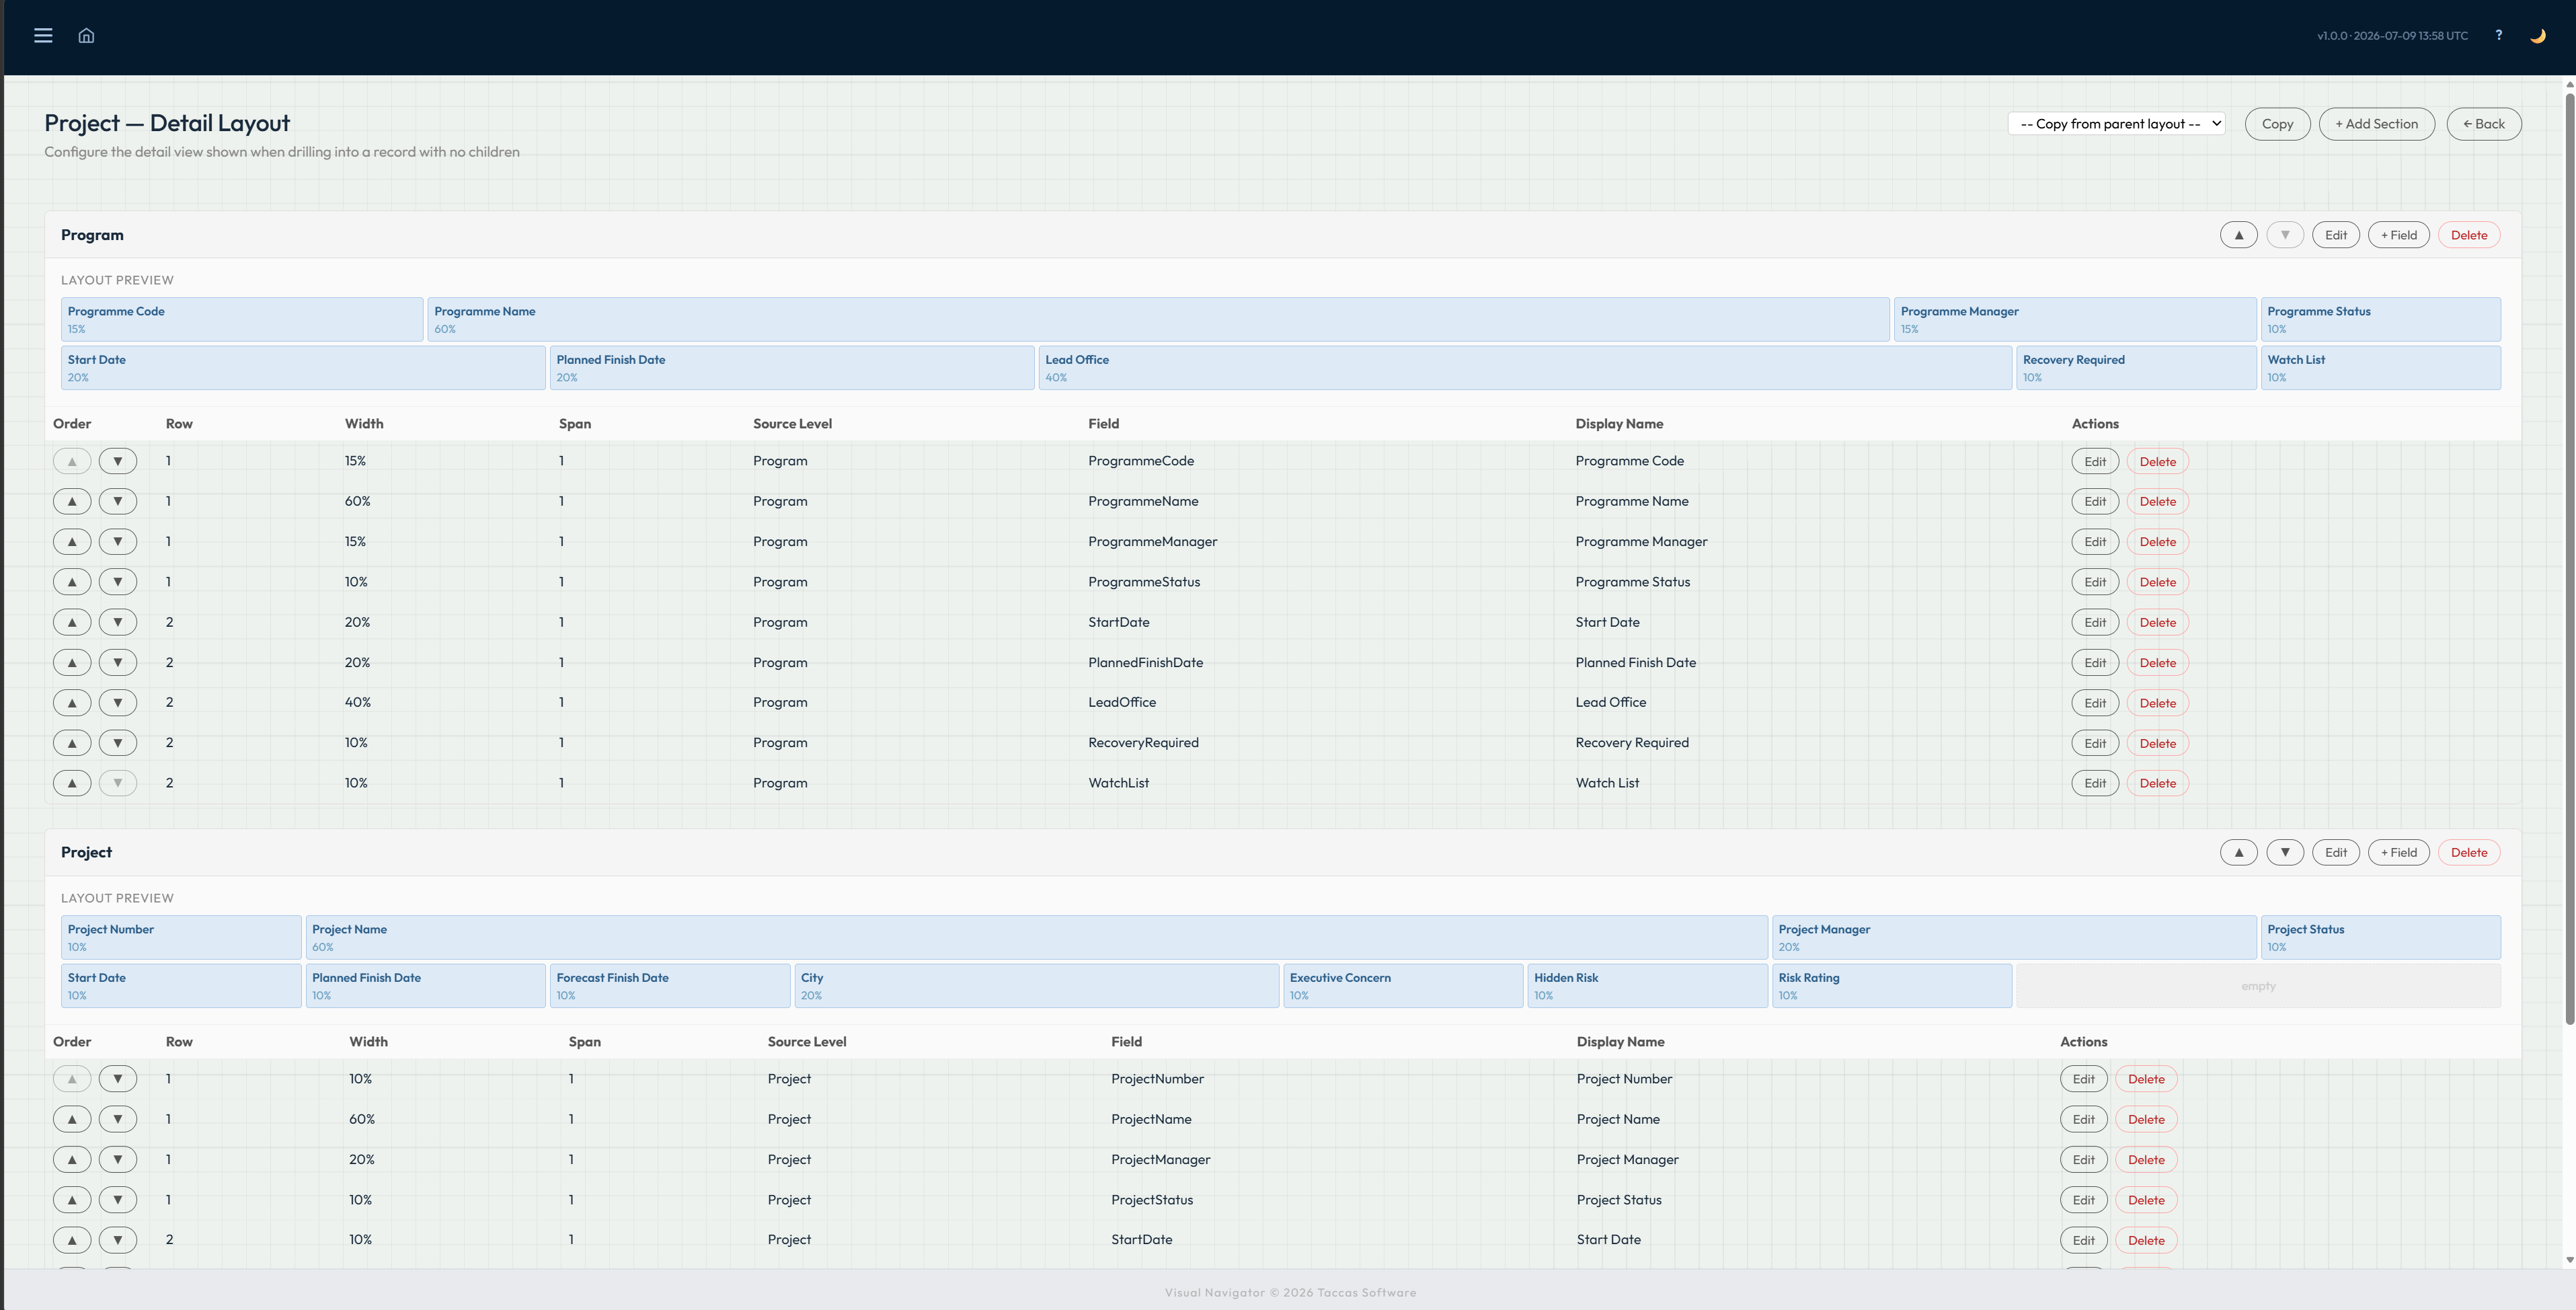Move ProgrammeManager field up

tap(72, 541)
